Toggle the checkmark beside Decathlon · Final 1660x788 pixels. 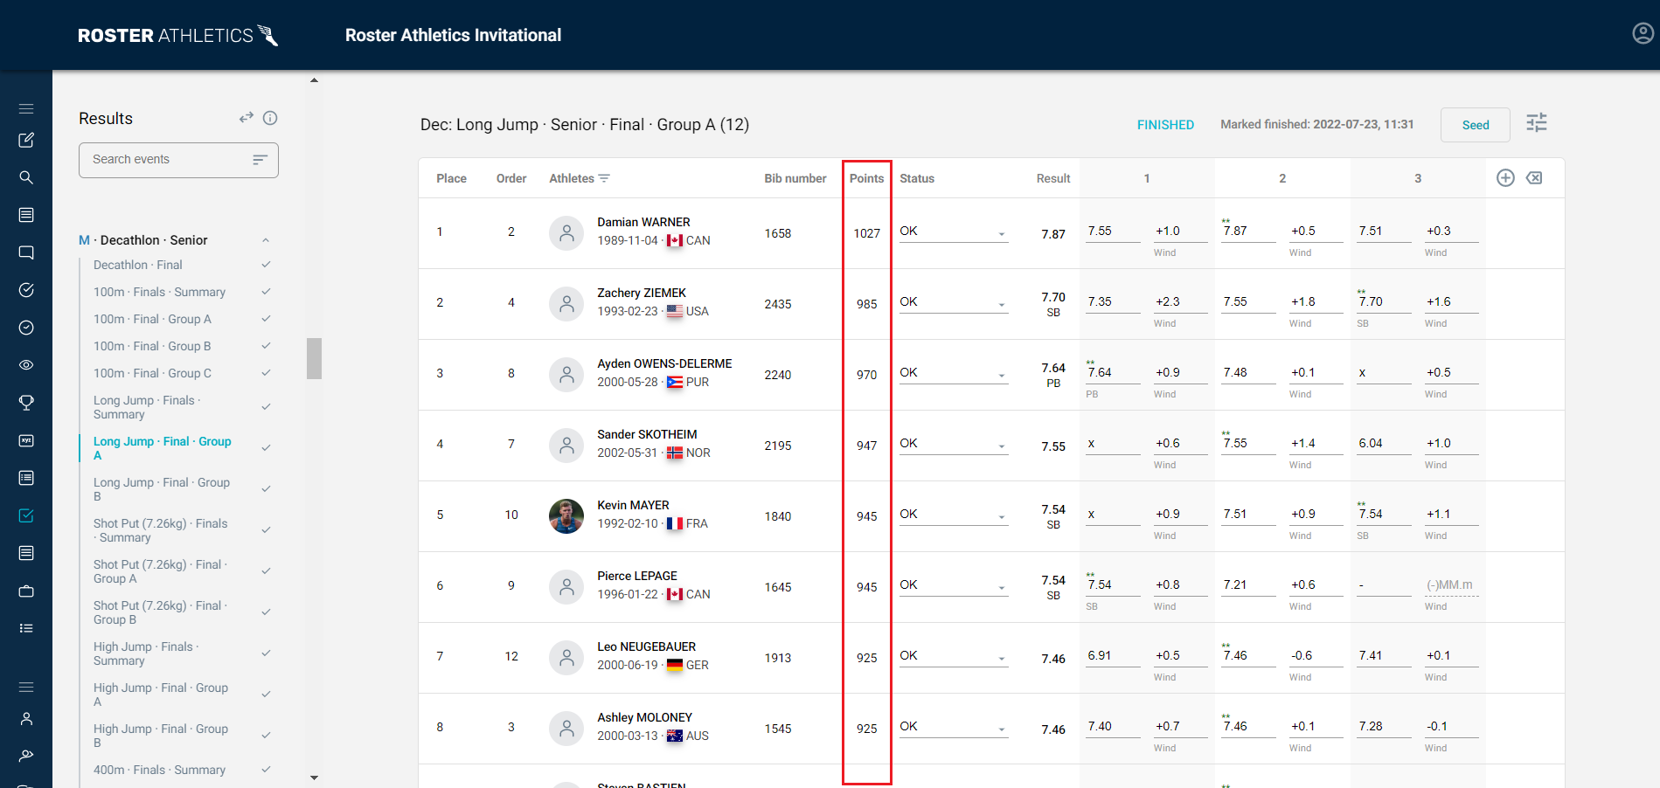click(266, 264)
